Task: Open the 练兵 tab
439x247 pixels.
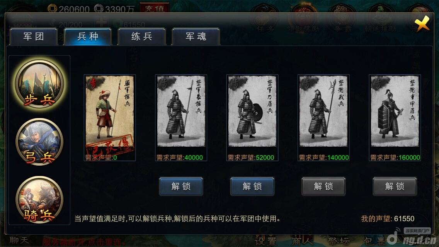Action: click(142, 36)
